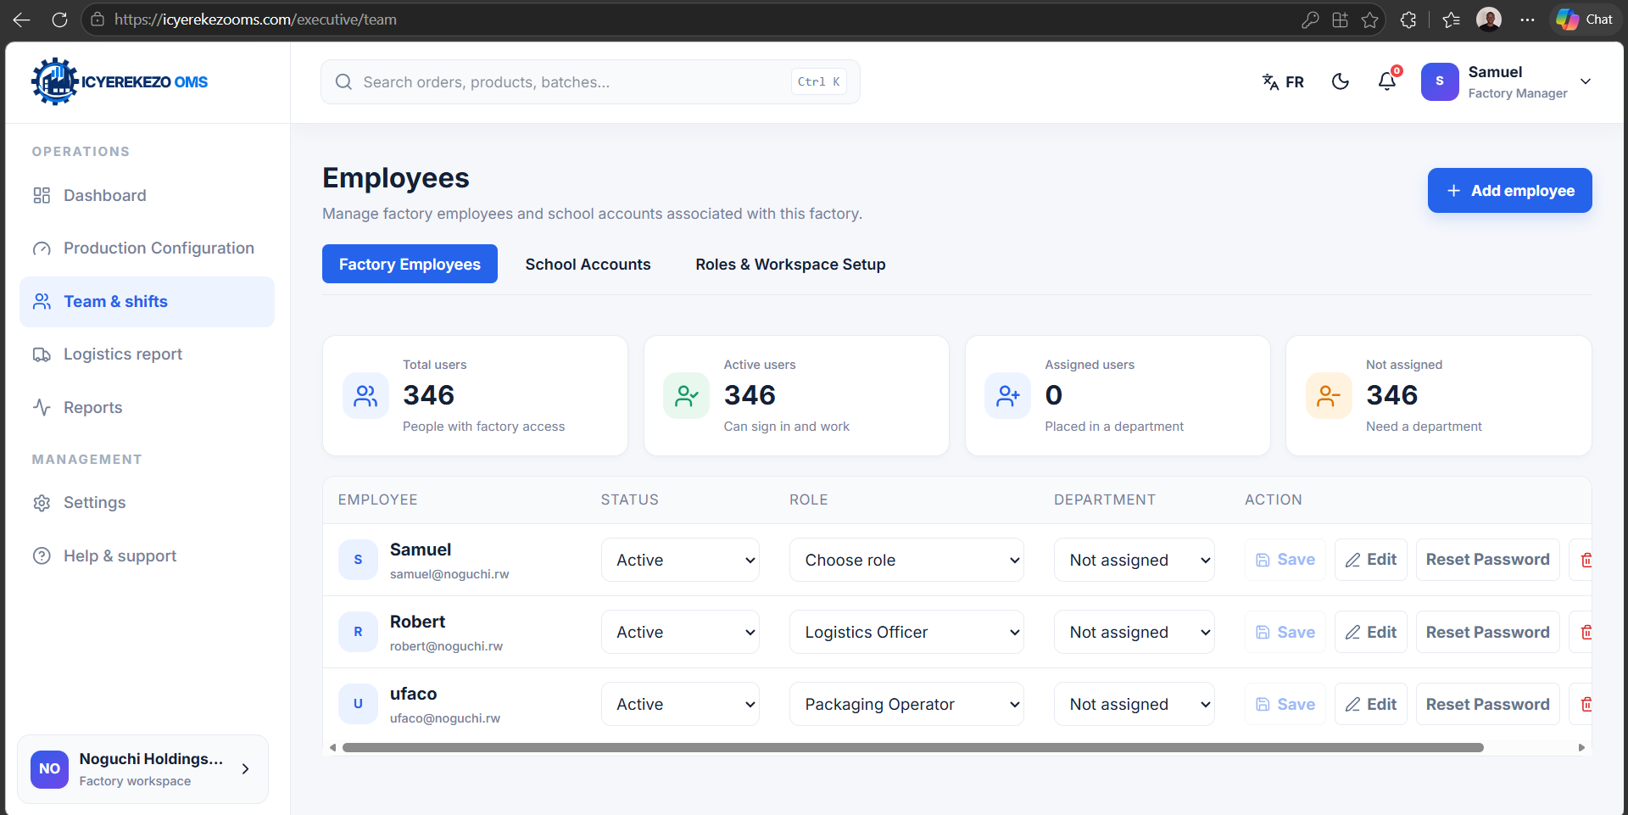Image resolution: width=1628 pixels, height=815 pixels.
Task: Open Settings from the Management section
Action: tap(147, 502)
